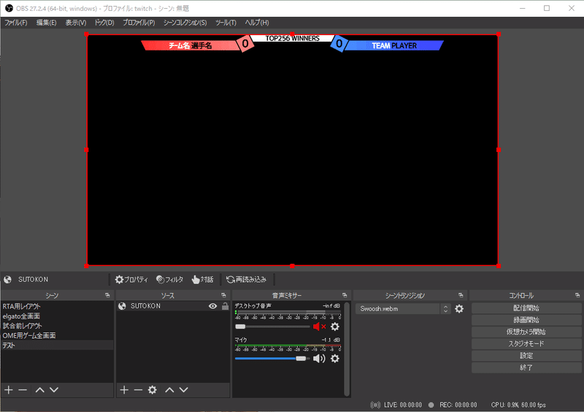Open transition properties gear
The width and height of the screenshot is (584, 412).
[459, 309]
